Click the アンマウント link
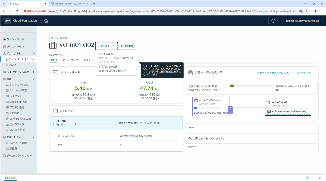 pos(304,73)
